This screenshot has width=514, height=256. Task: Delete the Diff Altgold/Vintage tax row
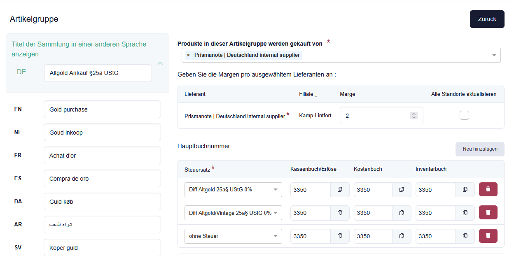click(488, 212)
